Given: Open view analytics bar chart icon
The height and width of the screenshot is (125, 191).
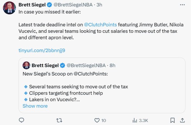Looking at the screenshot, I should [135, 120].
